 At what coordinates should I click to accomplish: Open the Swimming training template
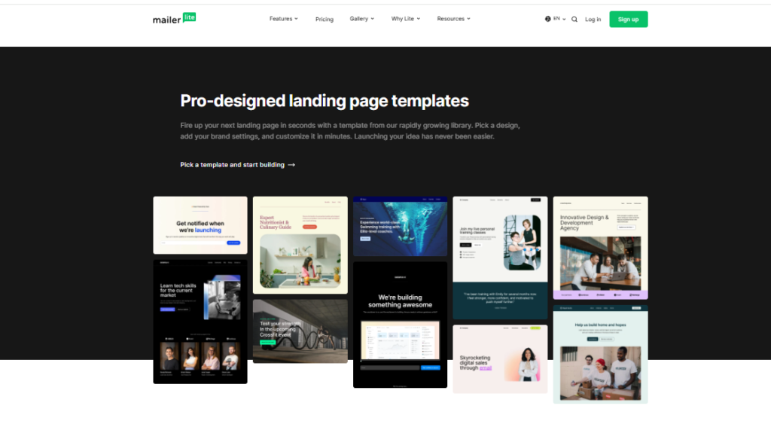point(401,226)
